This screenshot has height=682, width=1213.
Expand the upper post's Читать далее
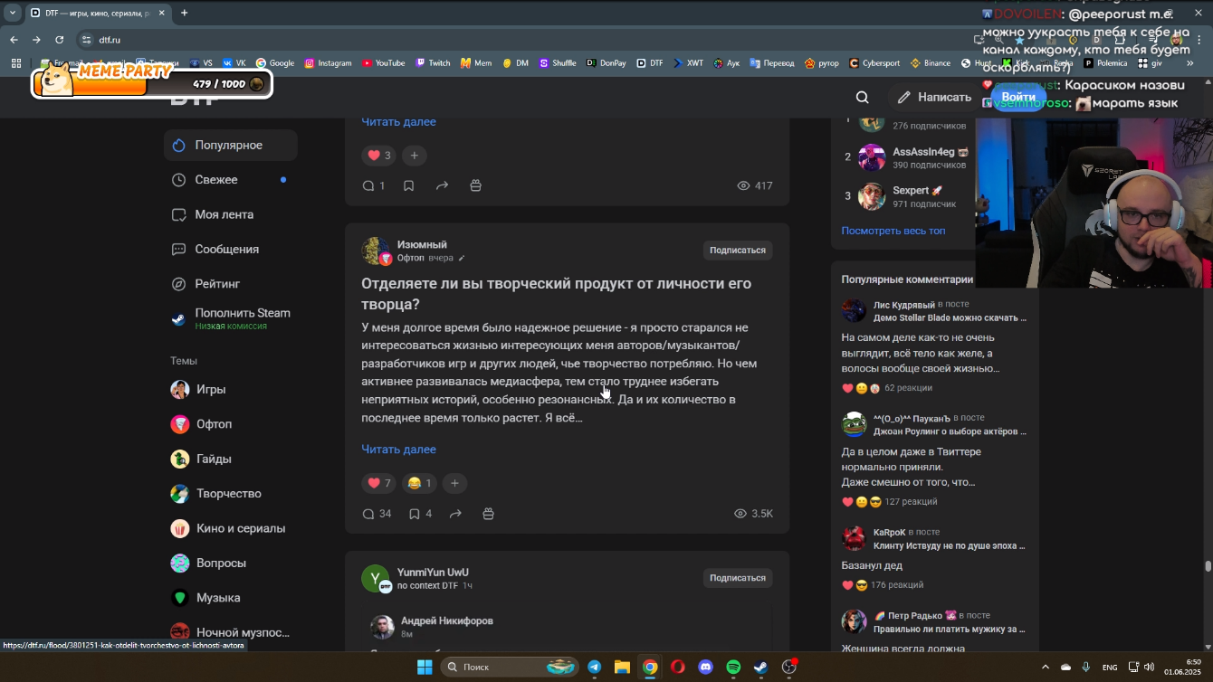point(398,122)
